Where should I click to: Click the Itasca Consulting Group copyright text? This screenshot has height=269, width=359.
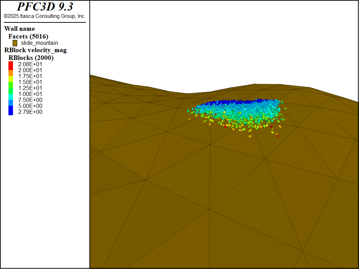(45, 16)
